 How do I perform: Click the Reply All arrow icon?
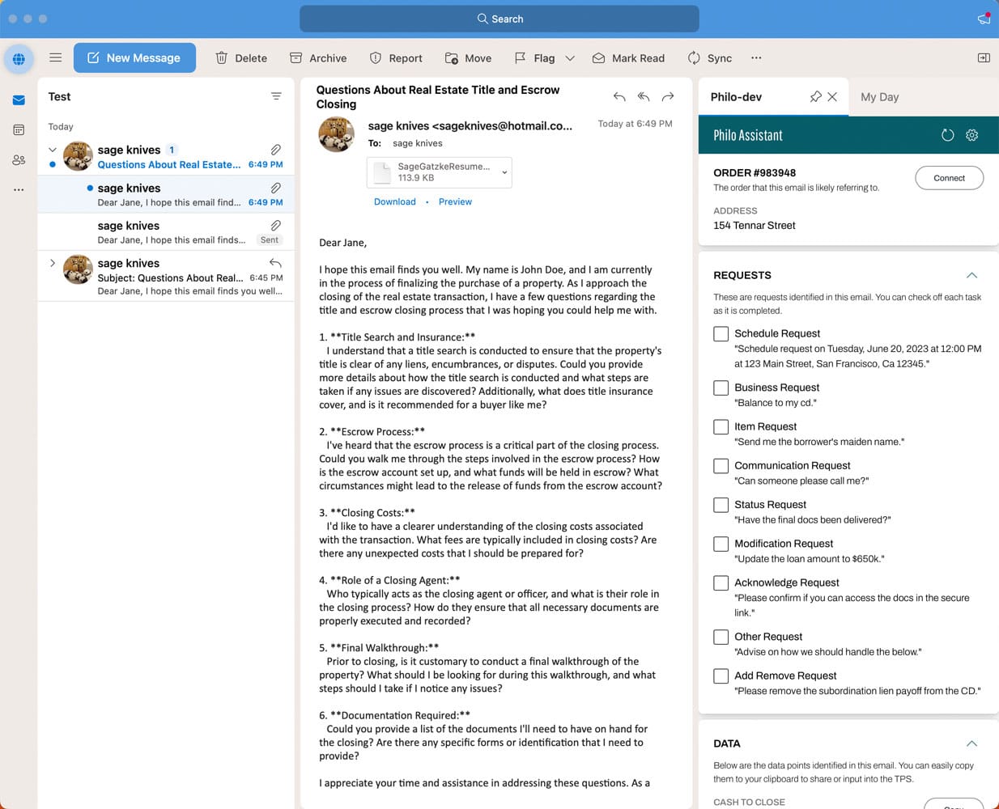[x=644, y=97]
